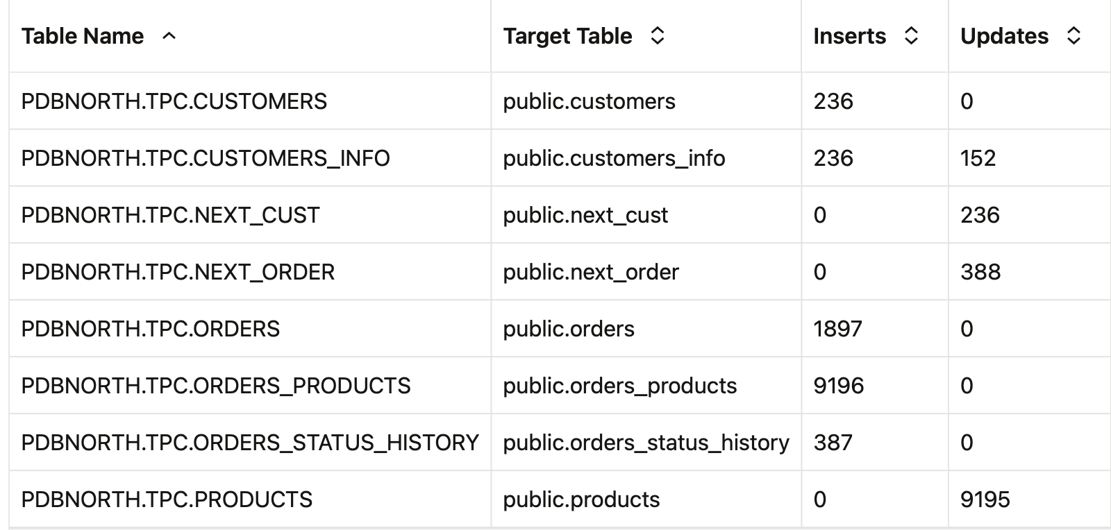The height and width of the screenshot is (530, 1111).
Task: Select the PDBNORTH.TPC.NEXT_CUST row
Action: pyautogui.click(x=170, y=214)
